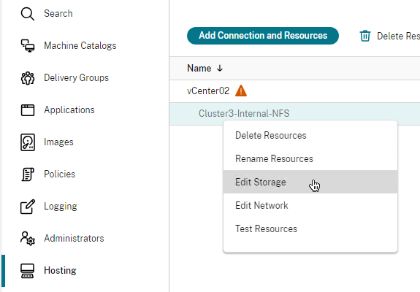
Task: Click the Administrators user-gear icon
Action: (x=27, y=239)
